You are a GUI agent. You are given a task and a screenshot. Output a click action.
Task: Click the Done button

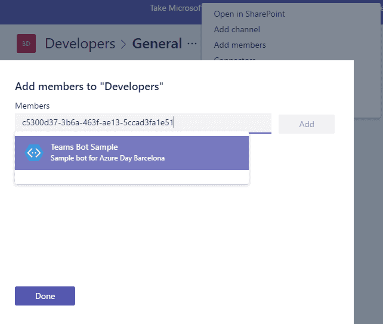coord(45,296)
